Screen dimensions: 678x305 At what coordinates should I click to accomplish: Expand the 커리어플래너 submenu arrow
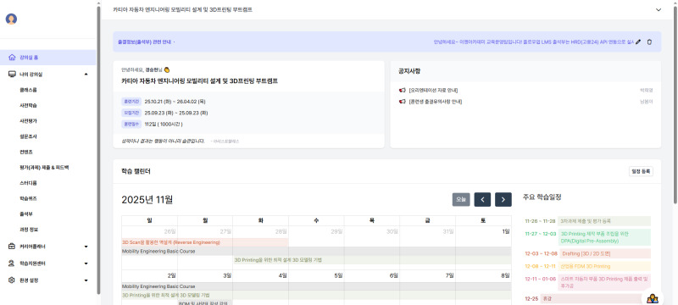coord(86,247)
